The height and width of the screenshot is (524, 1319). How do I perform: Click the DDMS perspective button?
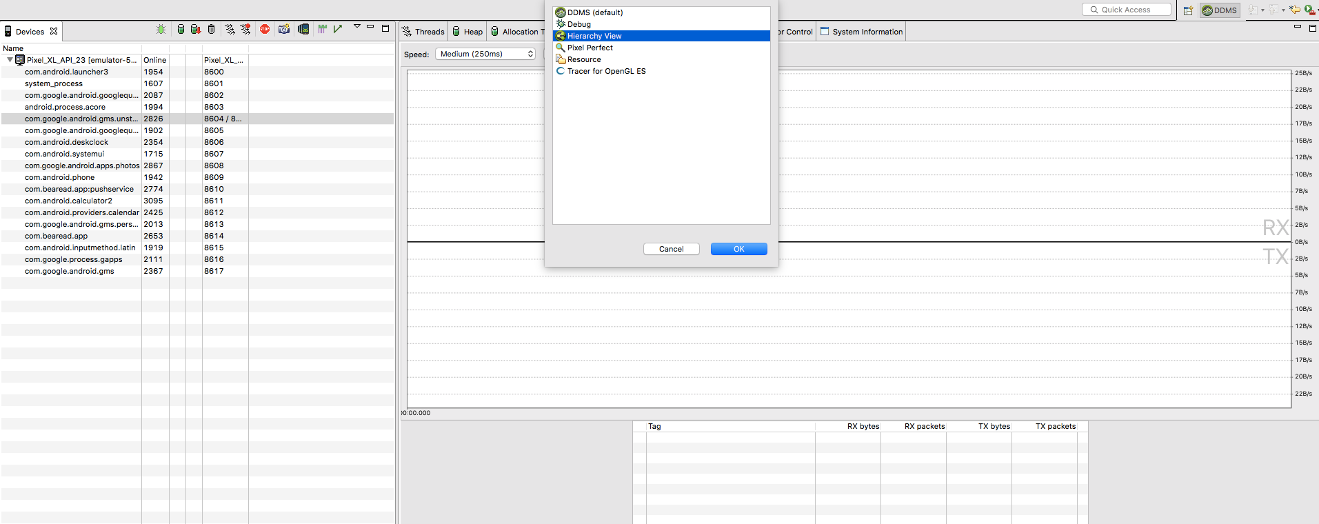click(x=1220, y=10)
